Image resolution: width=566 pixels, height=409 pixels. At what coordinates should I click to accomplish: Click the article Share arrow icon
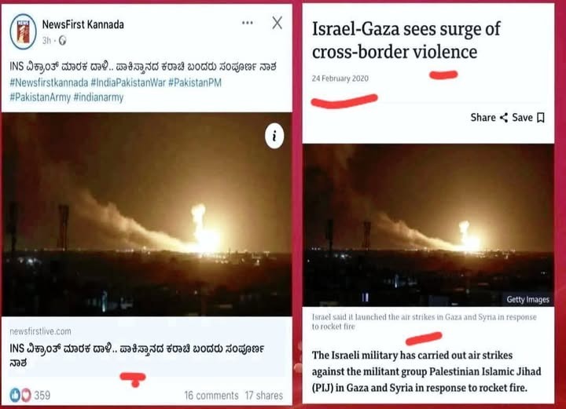point(504,118)
